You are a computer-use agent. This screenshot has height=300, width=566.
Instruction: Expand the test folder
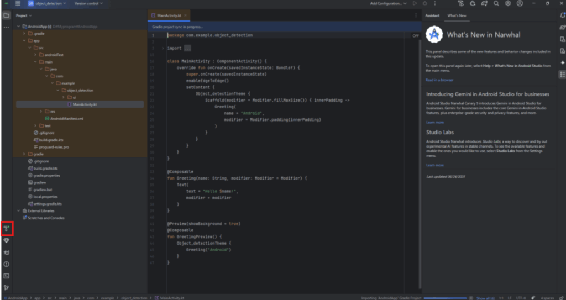click(36, 125)
